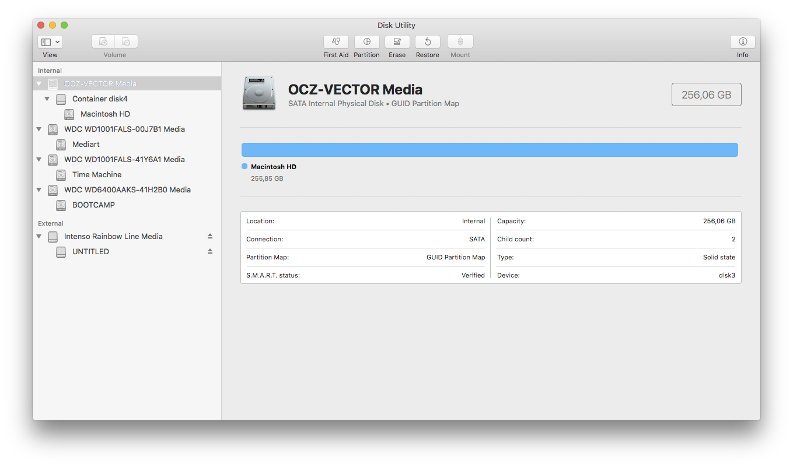Click the S.M.A.R.T. status Verified value

[x=473, y=275]
